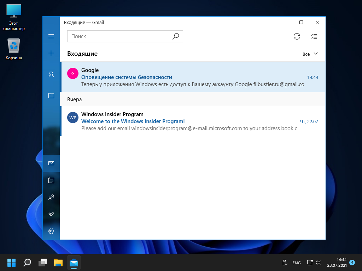Image resolution: width=362 pixels, height=271 pixels.
Task: Collapse the 'Вчера' group header
Action: (75, 100)
